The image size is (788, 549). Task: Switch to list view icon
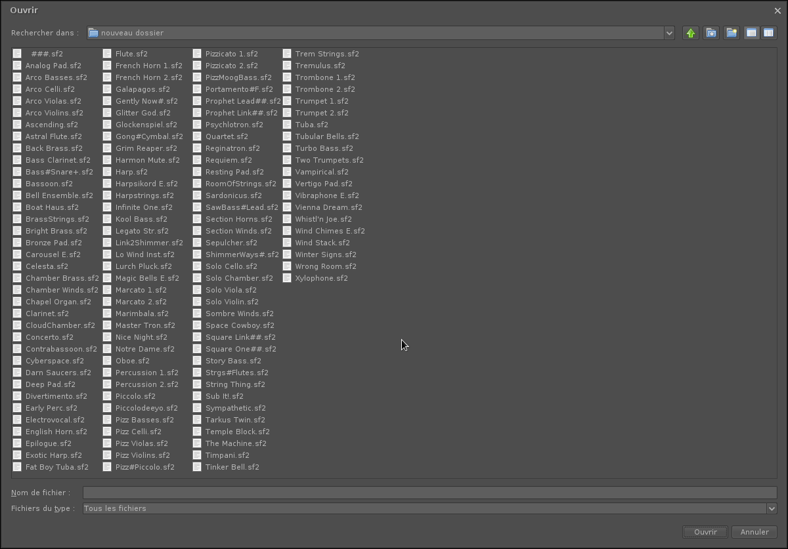click(x=751, y=33)
